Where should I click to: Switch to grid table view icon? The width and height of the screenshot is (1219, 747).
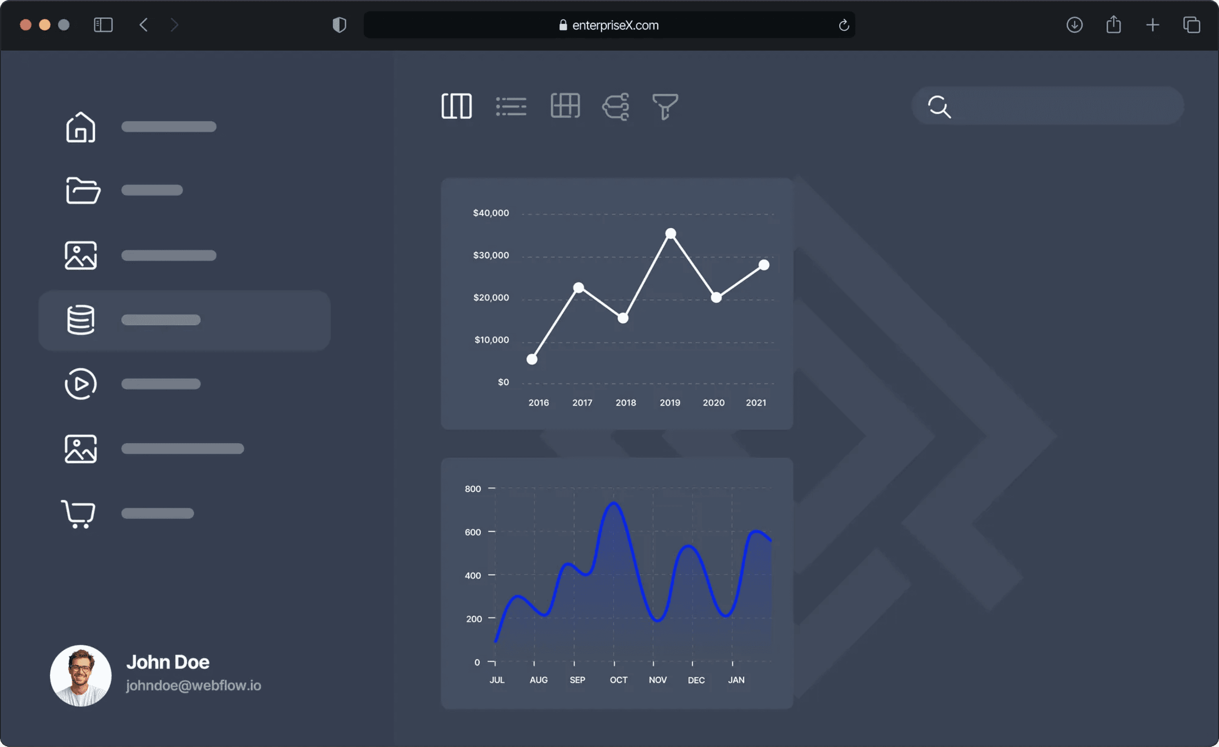point(565,106)
